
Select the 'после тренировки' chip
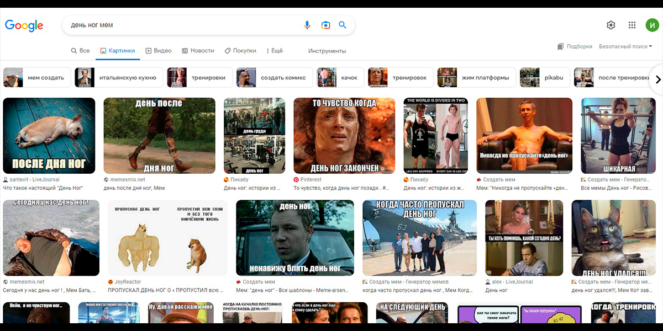pyautogui.click(x=613, y=78)
